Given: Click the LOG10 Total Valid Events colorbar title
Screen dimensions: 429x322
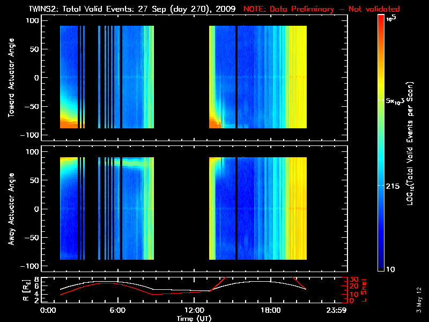Looking at the screenshot, I should tap(411, 142).
